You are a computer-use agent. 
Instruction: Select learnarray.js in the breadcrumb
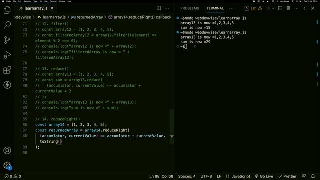[x=52, y=17]
